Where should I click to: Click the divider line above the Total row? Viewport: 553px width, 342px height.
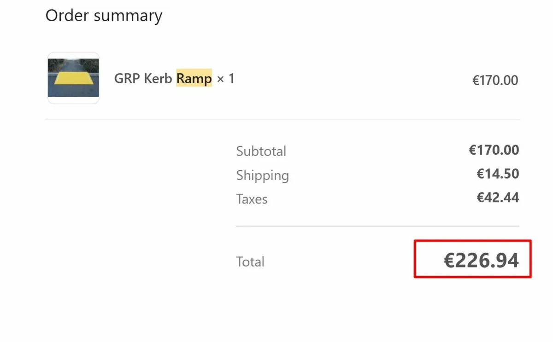tap(377, 226)
